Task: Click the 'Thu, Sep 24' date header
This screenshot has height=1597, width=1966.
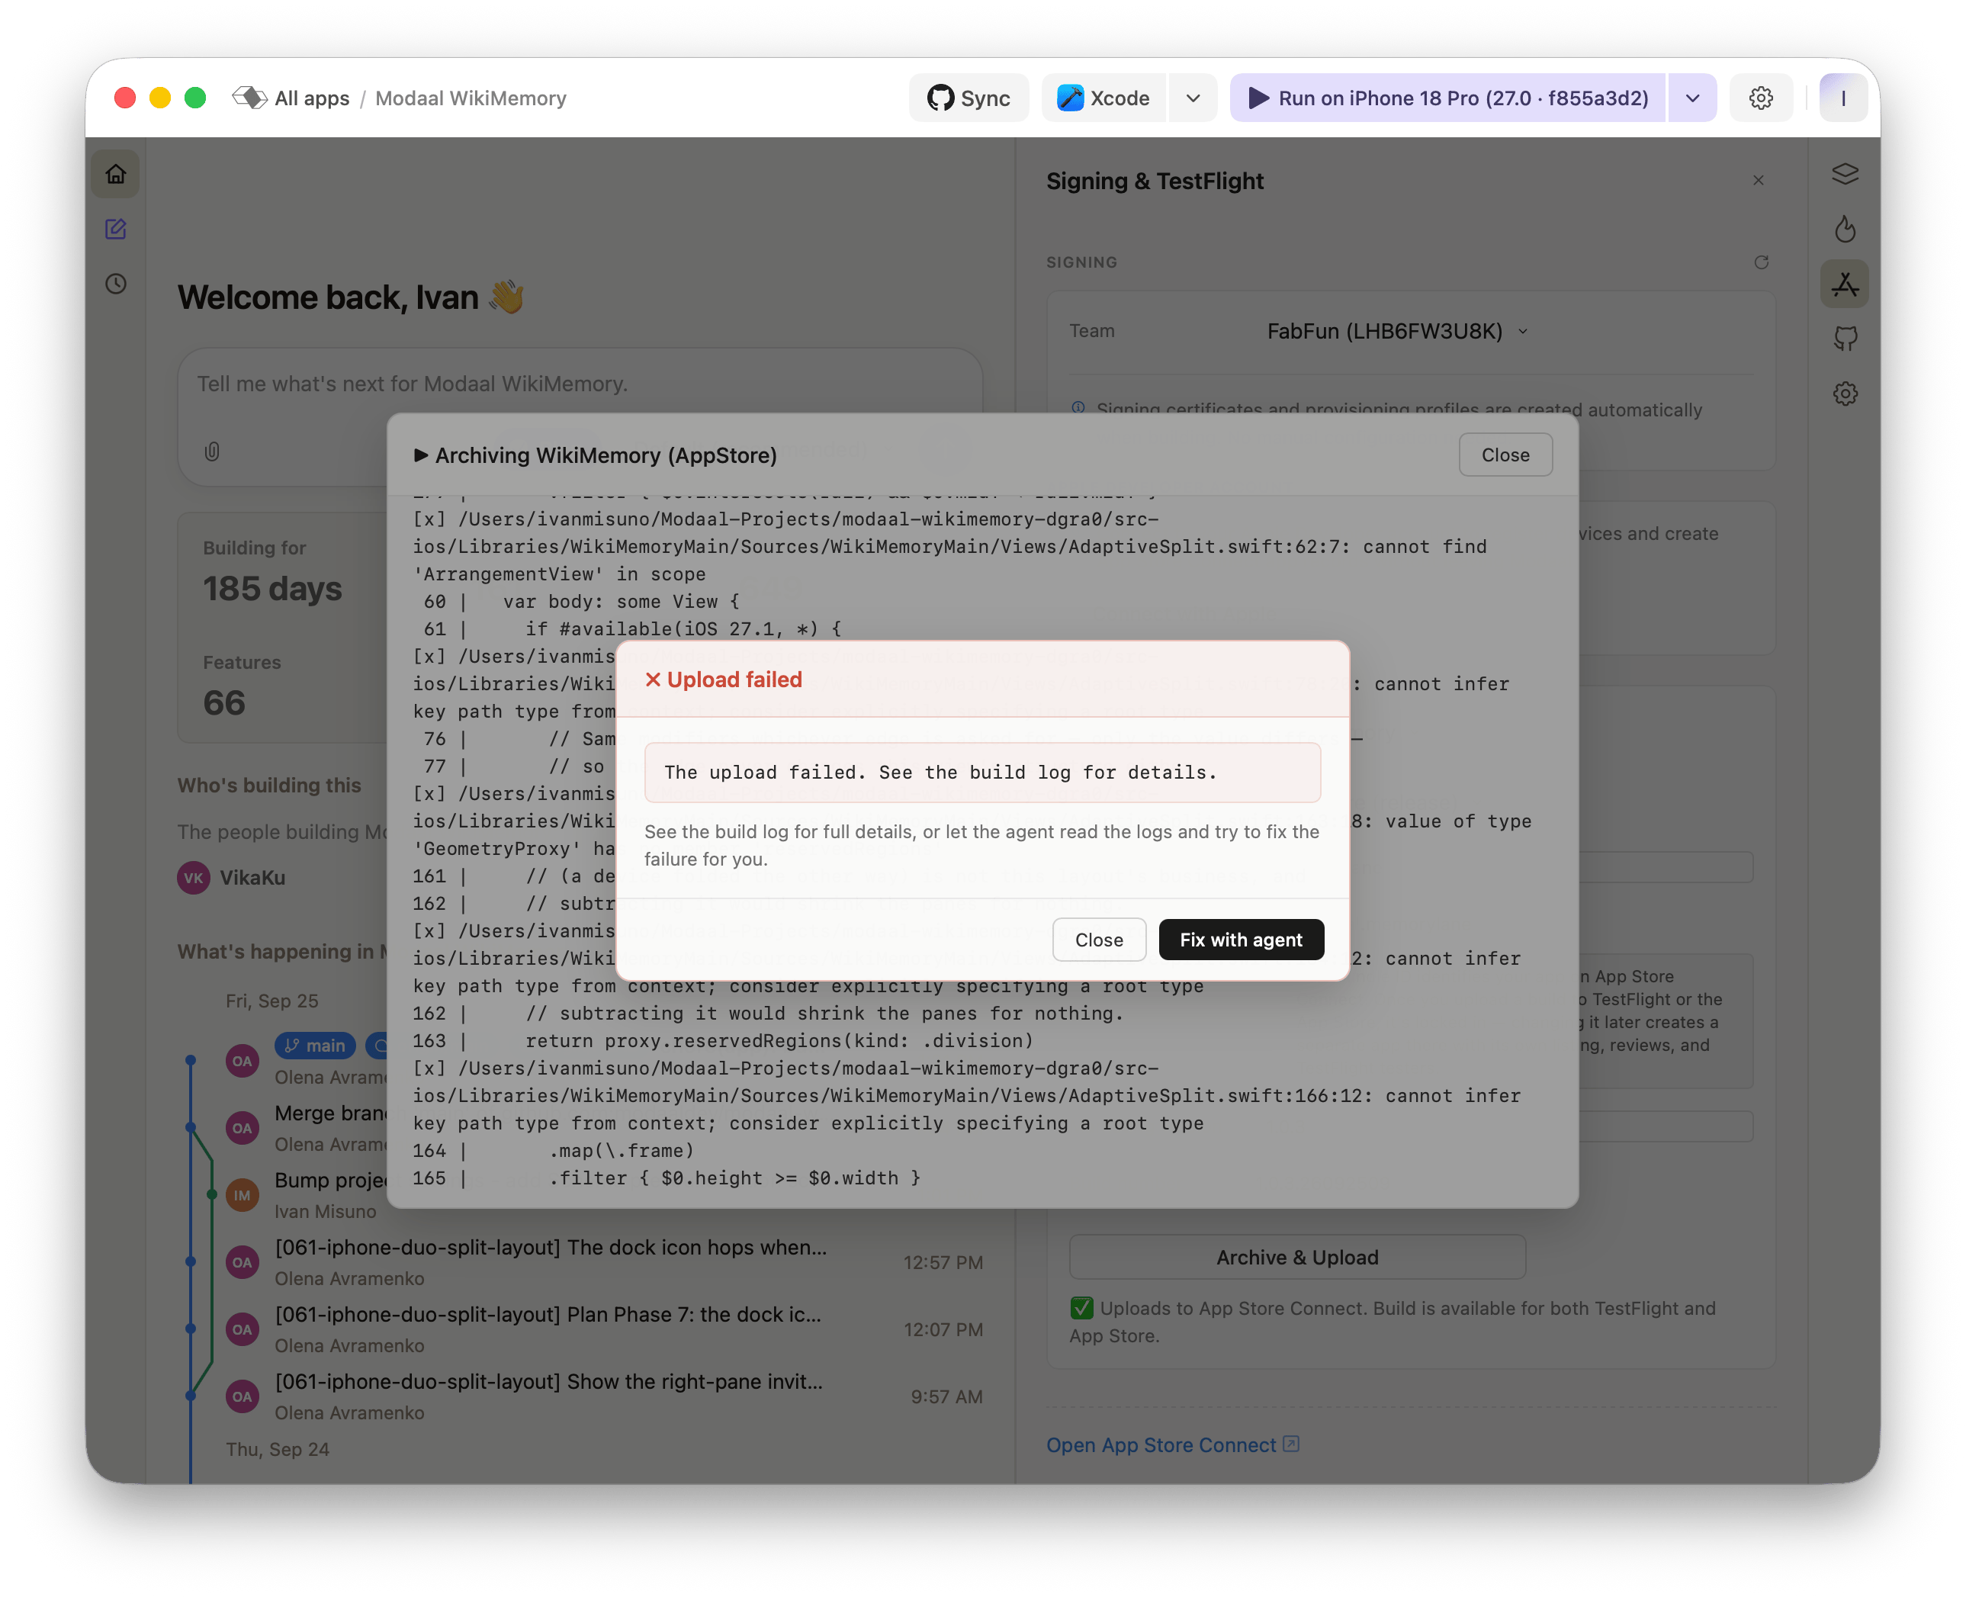Action: [x=277, y=1449]
